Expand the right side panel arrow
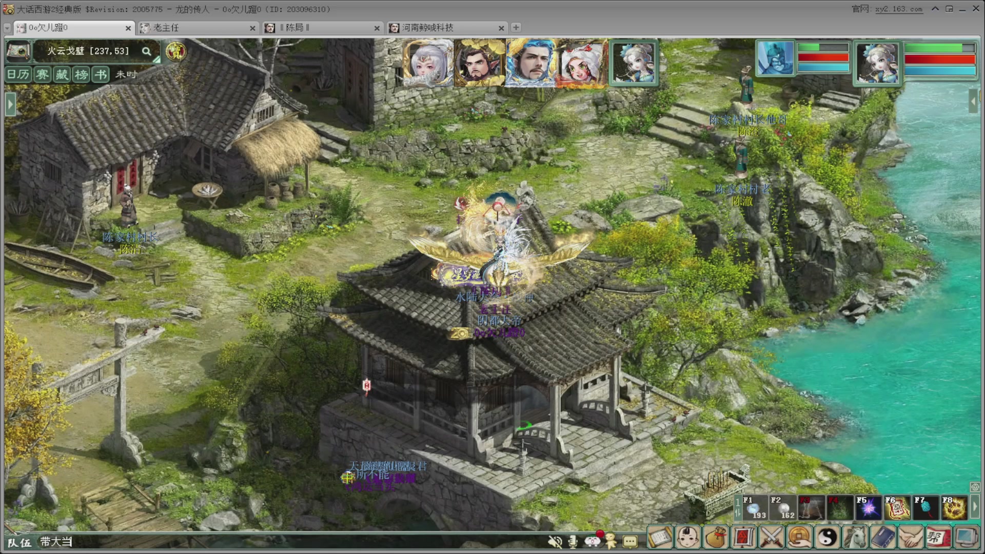Viewport: 985px width, 554px height. 973,102
